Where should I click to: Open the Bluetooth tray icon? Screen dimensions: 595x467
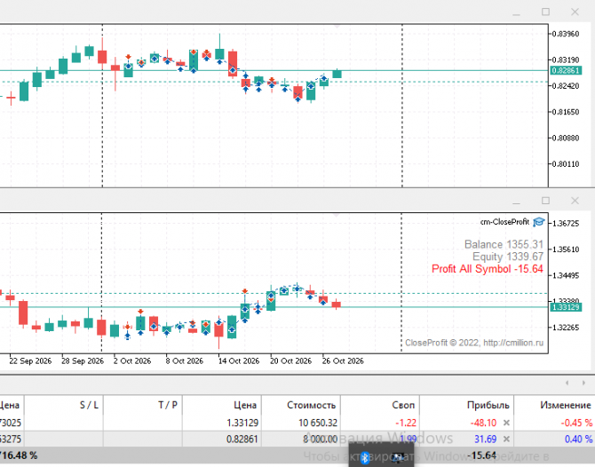point(365,457)
